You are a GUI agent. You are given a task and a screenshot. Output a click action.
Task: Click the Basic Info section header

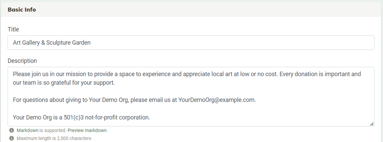pos(22,10)
